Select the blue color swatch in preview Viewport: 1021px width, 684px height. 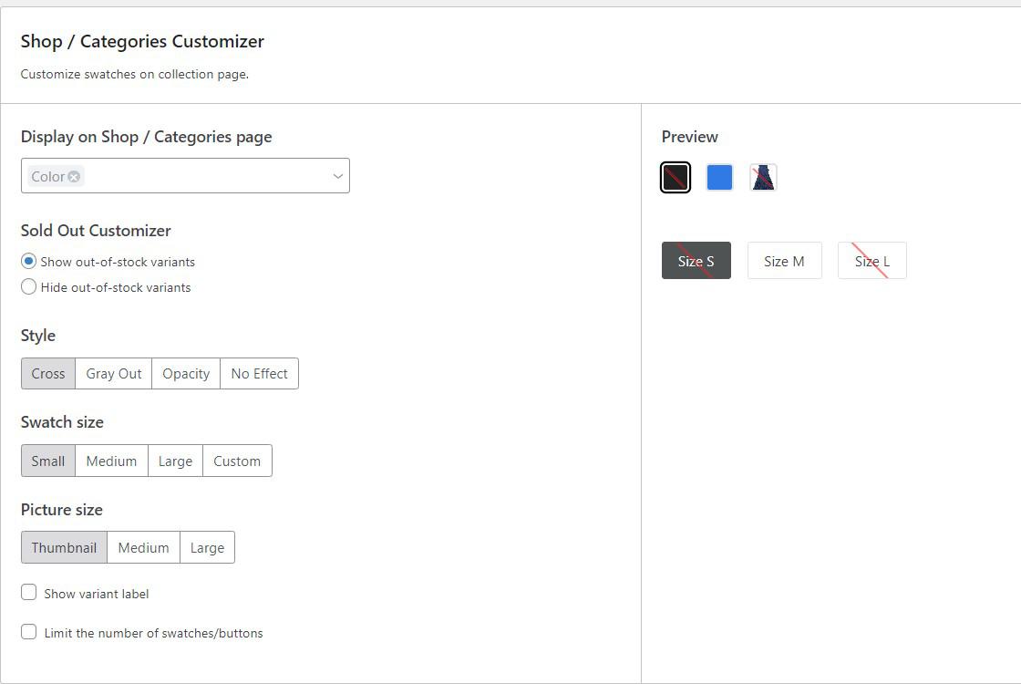pos(719,177)
